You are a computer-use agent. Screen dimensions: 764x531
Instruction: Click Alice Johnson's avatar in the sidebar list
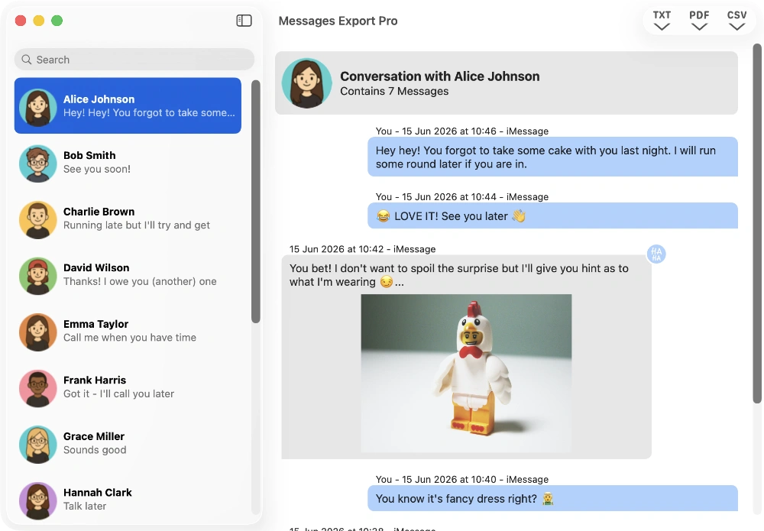pos(37,107)
